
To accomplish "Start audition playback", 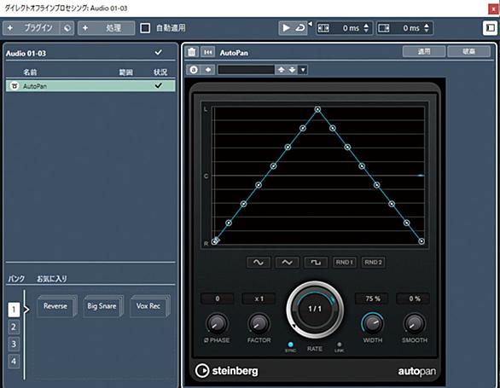I will click(x=286, y=28).
